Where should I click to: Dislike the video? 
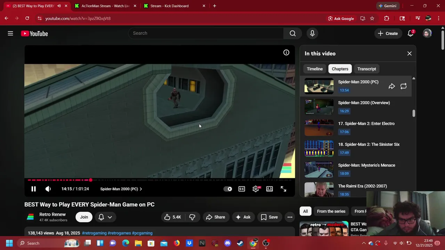[192, 217]
